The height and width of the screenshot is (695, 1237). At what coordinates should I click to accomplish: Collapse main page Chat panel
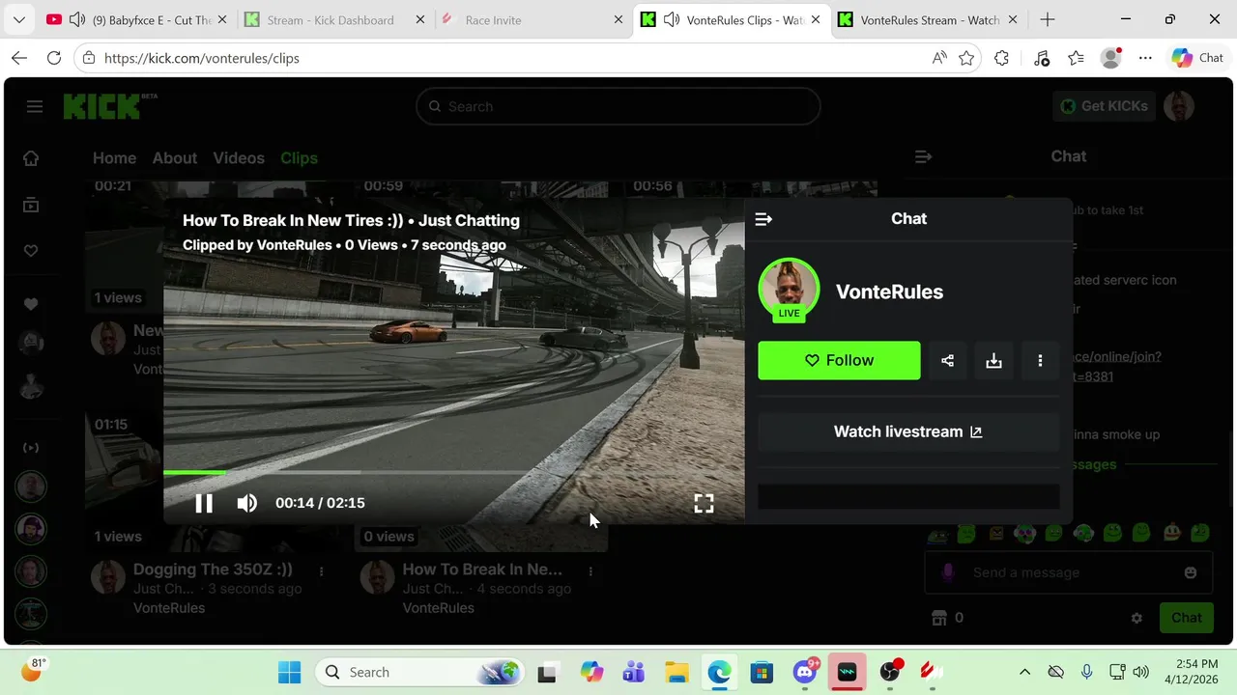pos(923,156)
